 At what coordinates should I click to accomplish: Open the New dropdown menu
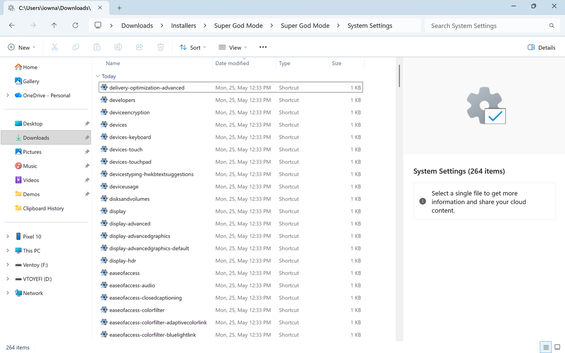click(22, 47)
